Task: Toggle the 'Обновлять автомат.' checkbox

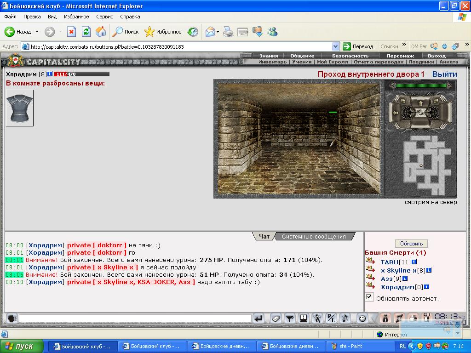Action: (369, 297)
